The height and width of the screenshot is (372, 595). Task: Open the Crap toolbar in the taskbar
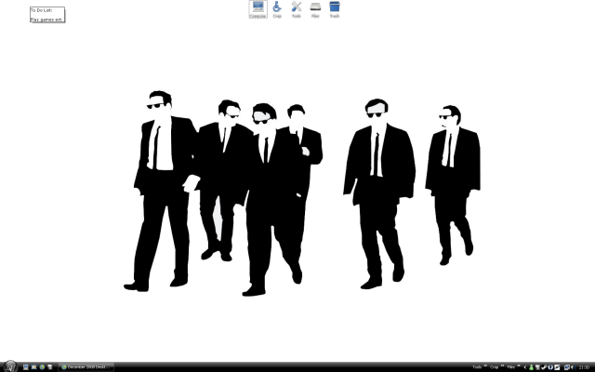tap(494, 367)
